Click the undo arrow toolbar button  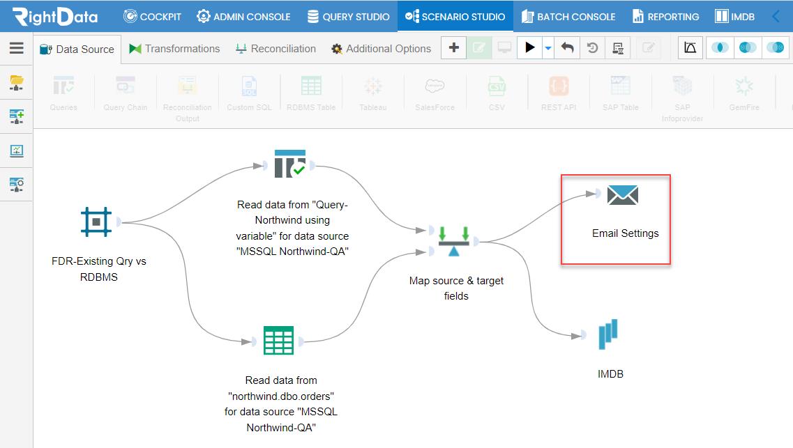coord(568,48)
